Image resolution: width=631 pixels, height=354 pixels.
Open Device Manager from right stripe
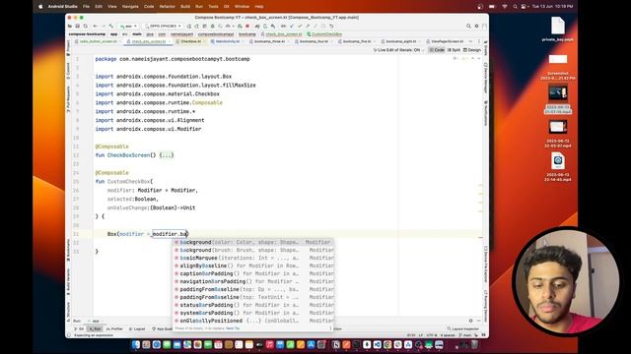pyautogui.click(x=485, y=78)
